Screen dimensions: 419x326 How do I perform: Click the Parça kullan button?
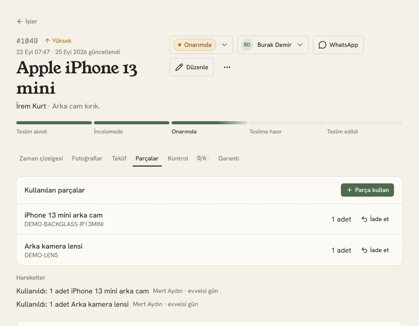[367, 190]
